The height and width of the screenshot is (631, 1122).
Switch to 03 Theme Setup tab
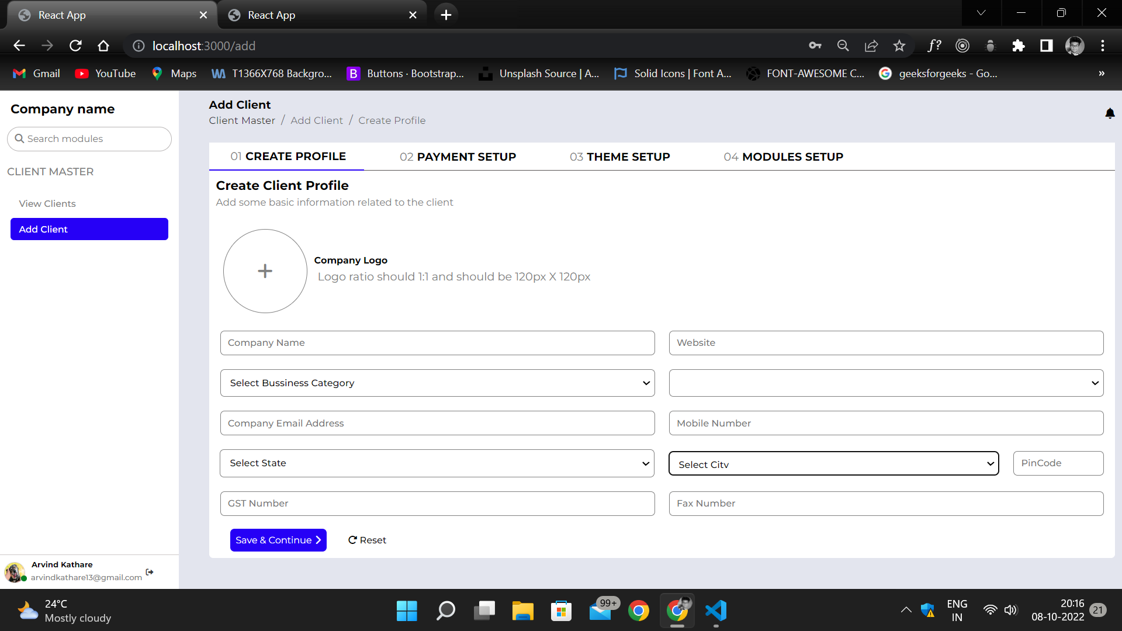(x=619, y=157)
